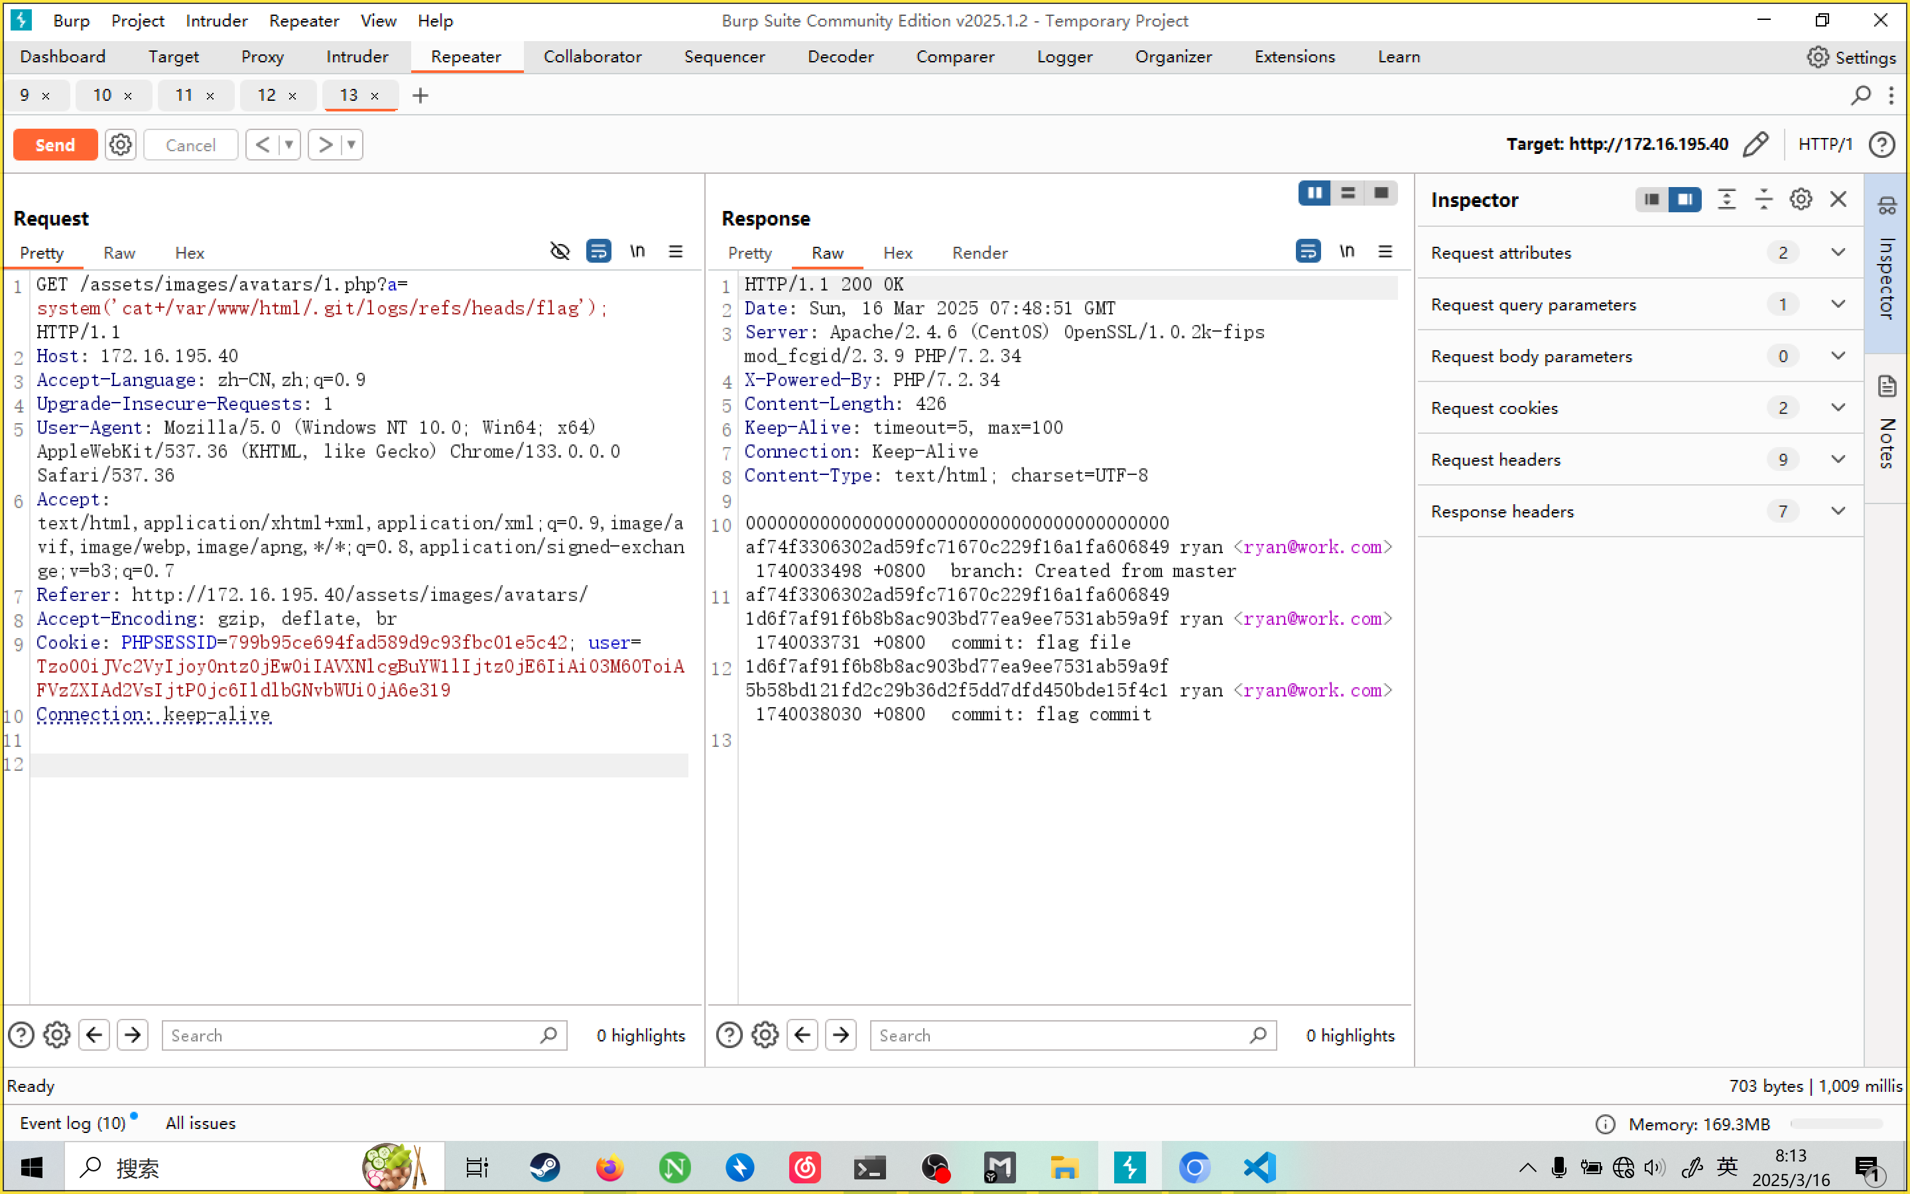Click request search input field

(364, 1035)
